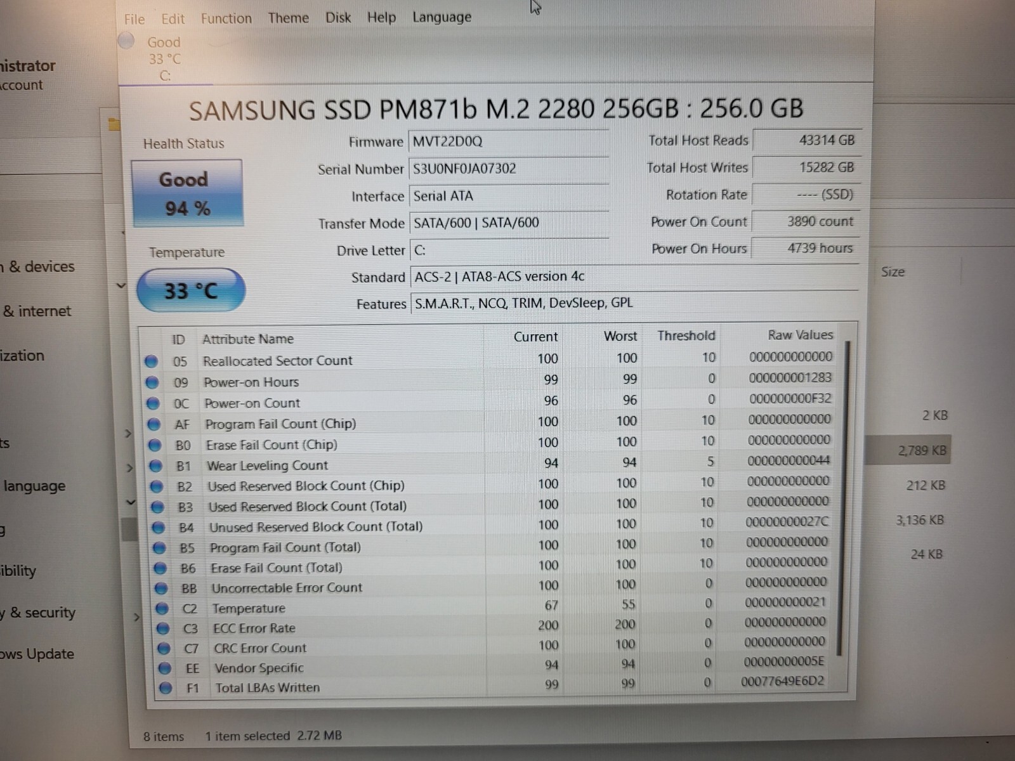1015x761 pixels.
Task: Click the Firmware field showing MVT22D0Q
Action: [509, 141]
